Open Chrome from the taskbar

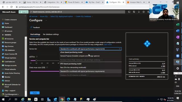[62, 99]
